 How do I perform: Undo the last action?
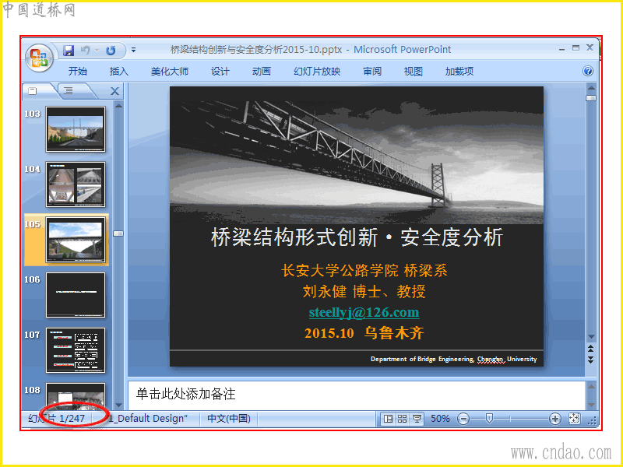tap(85, 50)
